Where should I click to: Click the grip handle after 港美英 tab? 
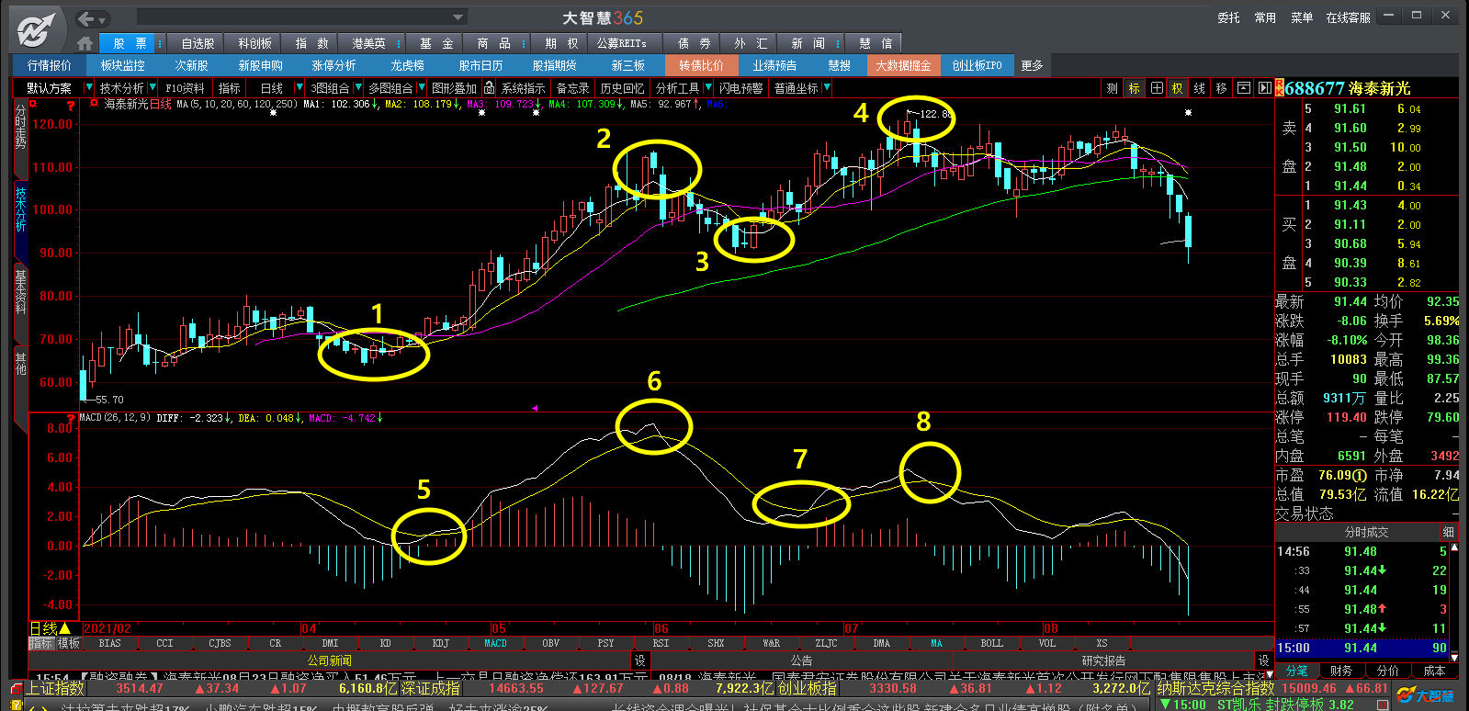point(401,43)
